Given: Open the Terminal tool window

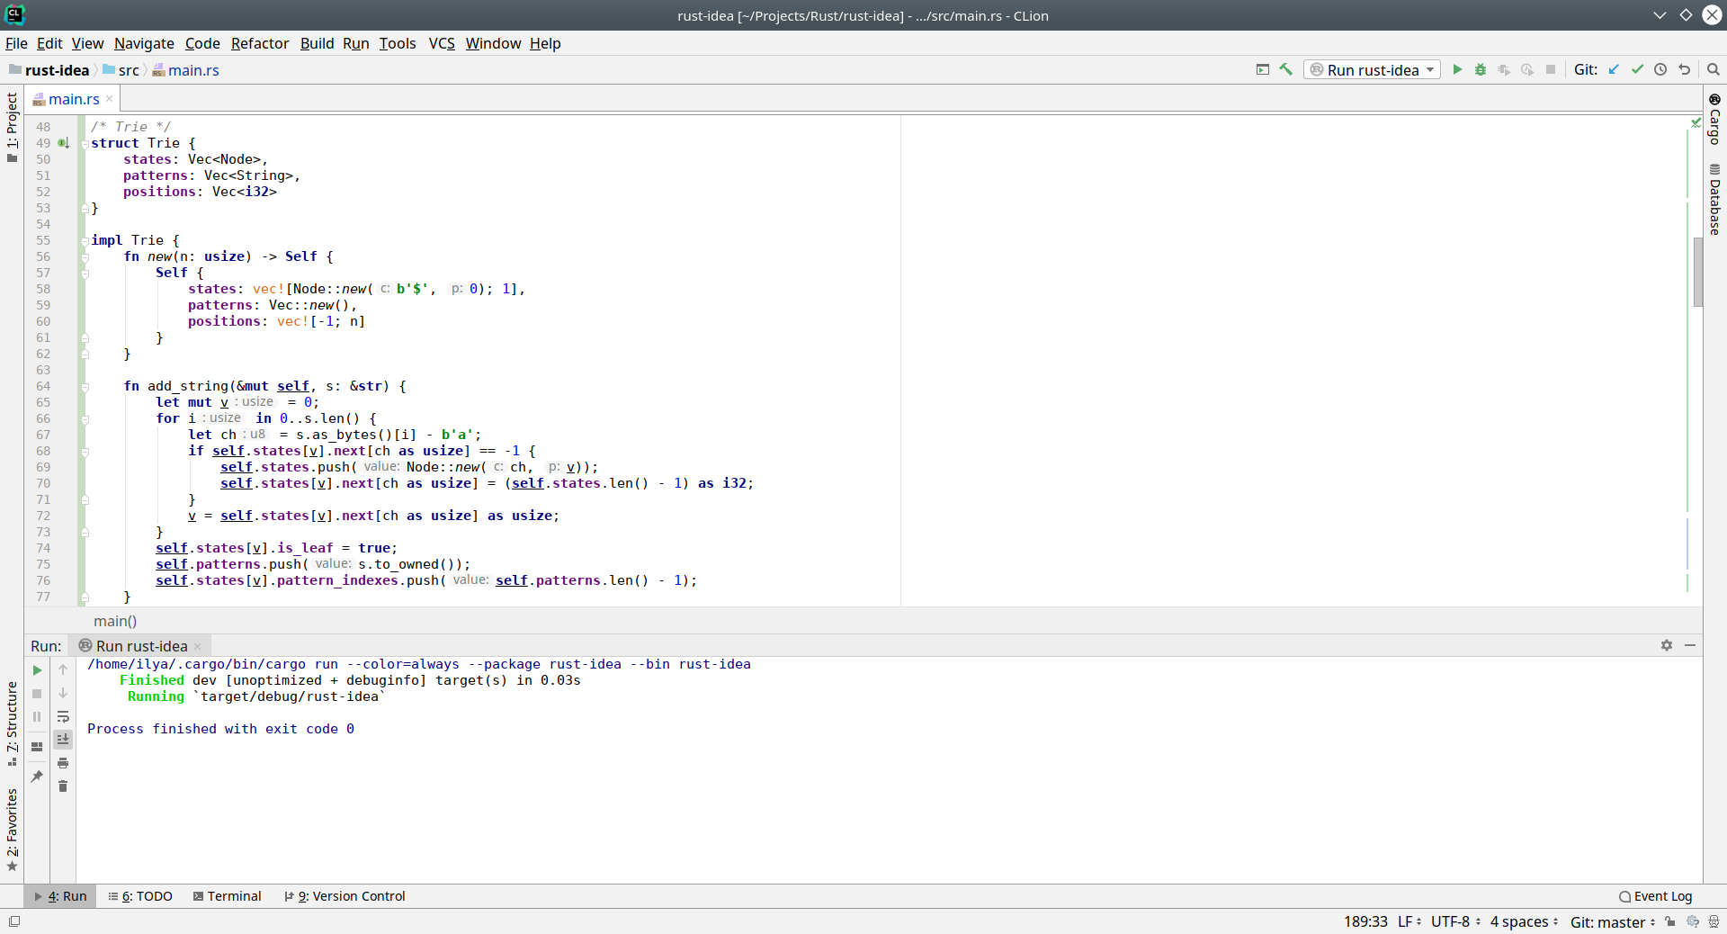Looking at the screenshot, I should (227, 896).
